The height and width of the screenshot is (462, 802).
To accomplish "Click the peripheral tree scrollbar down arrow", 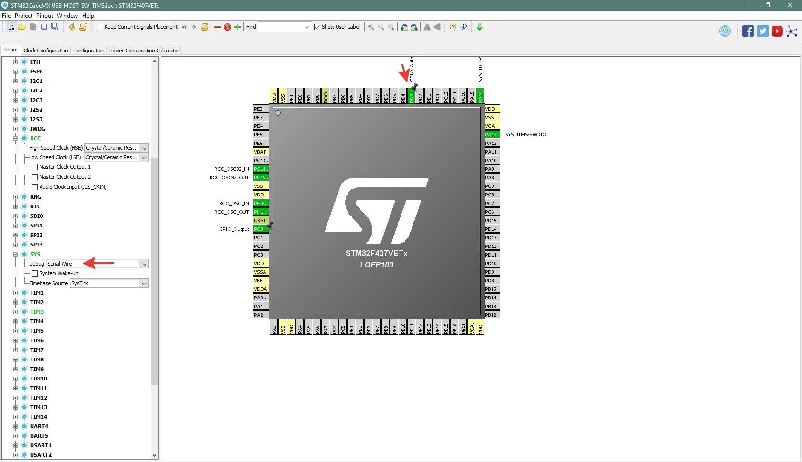I will coord(154,455).
